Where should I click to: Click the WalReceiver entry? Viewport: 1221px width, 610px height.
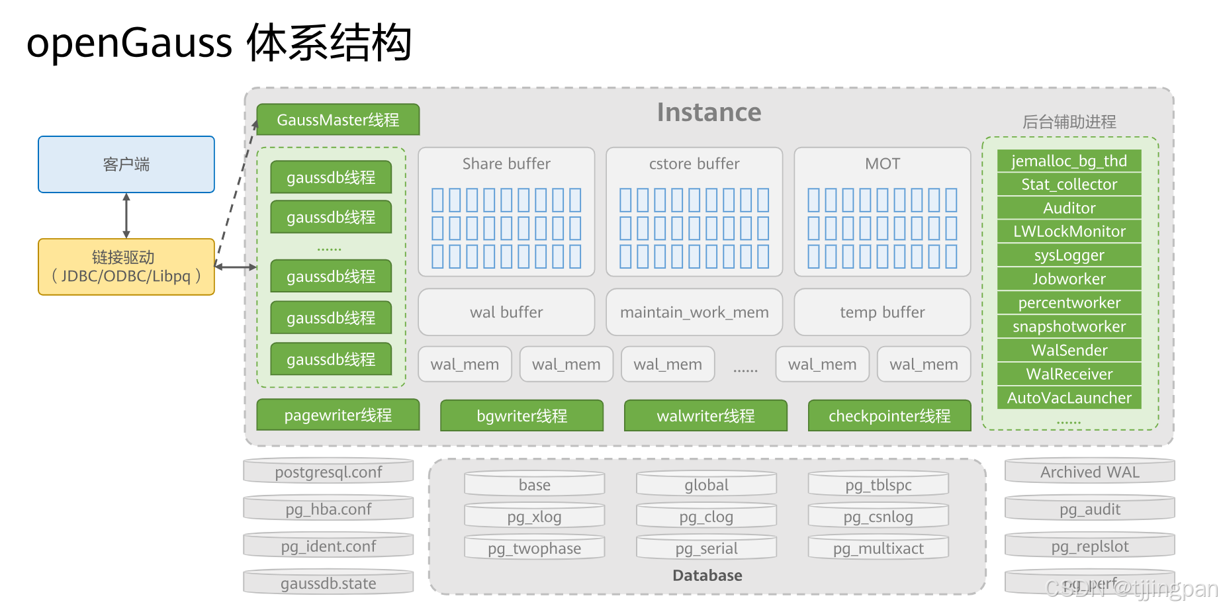(1069, 374)
